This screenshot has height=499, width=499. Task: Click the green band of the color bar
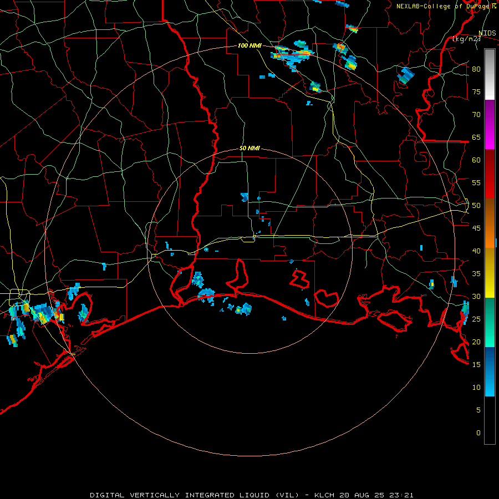(490, 322)
